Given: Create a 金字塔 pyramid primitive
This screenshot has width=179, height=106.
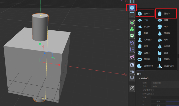Looking at the screenshot, I should [164, 46].
